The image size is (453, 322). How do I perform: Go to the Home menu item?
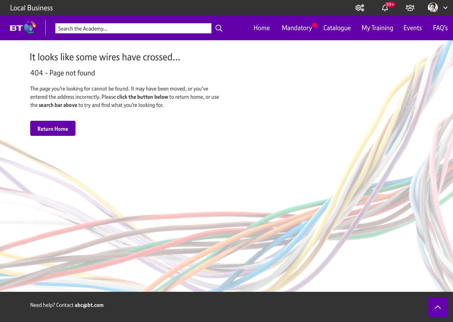pyautogui.click(x=261, y=28)
